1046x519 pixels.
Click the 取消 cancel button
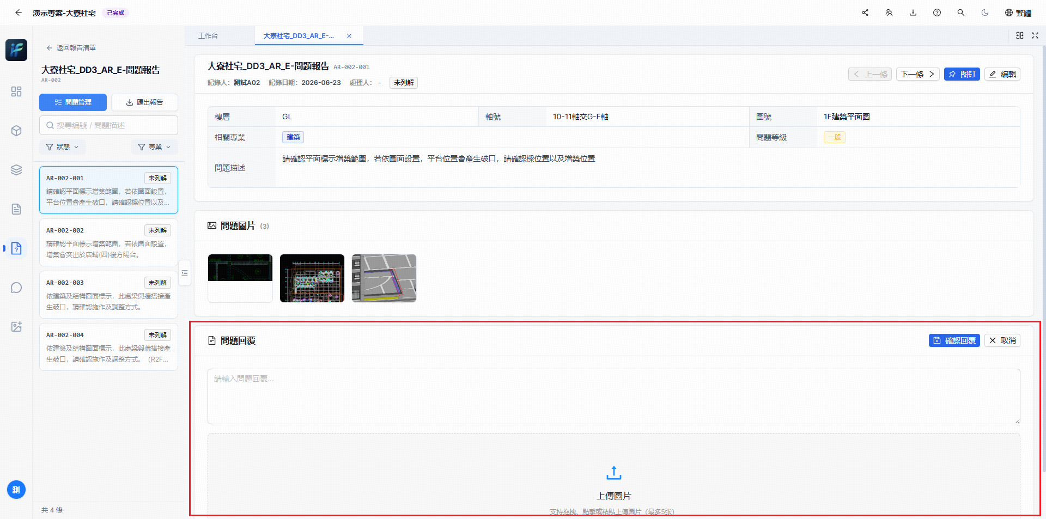1002,340
